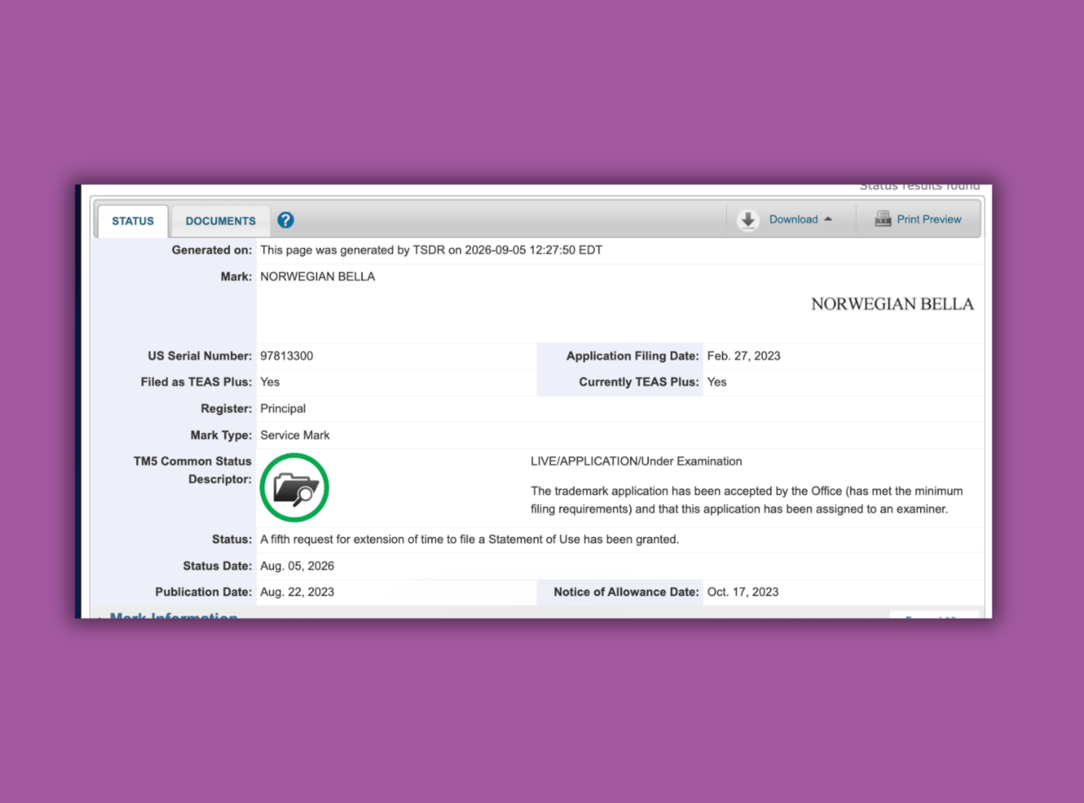The width and height of the screenshot is (1084, 803).
Task: Click the Download link
Action: (793, 220)
